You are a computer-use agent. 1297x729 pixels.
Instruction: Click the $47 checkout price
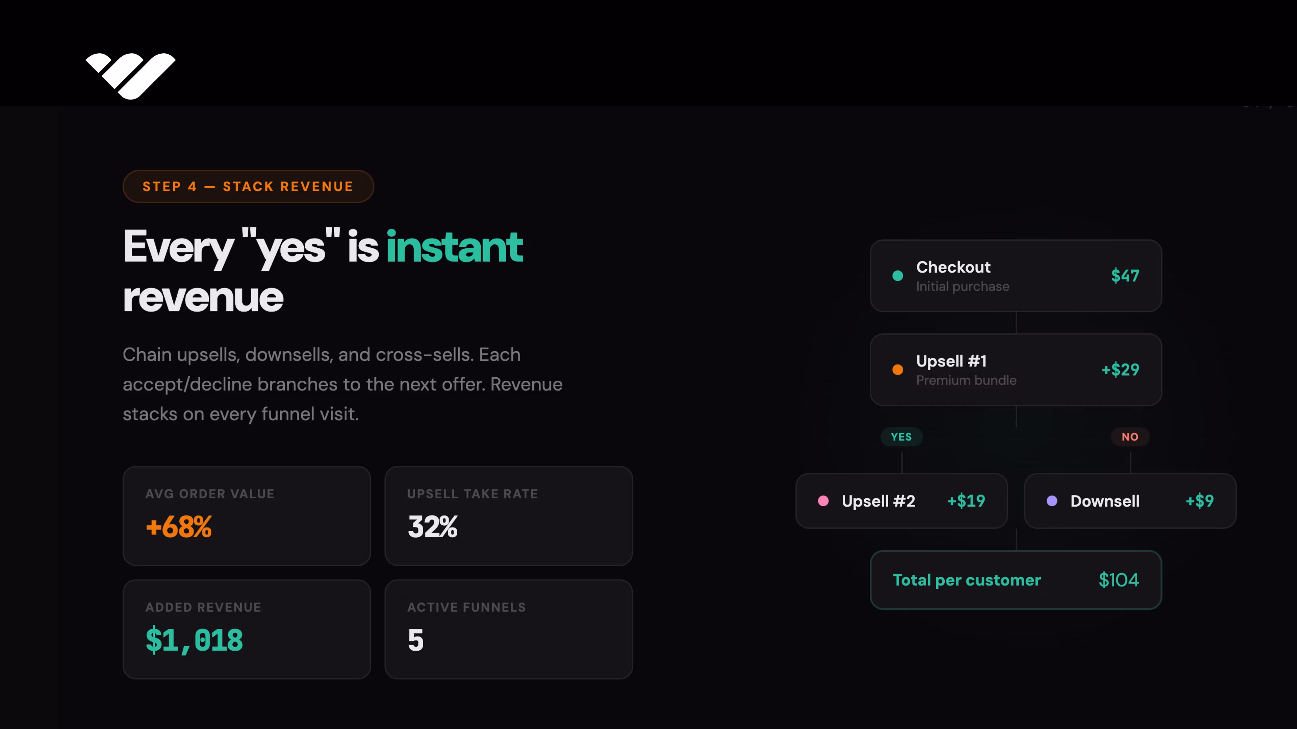click(x=1125, y=276)
